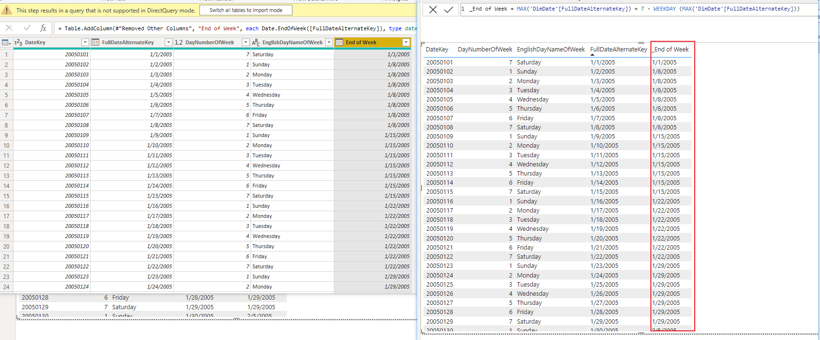Click the date type icon of FullDateAlternateKey
This screenshot has height=340, width=820.
(95, 42)
